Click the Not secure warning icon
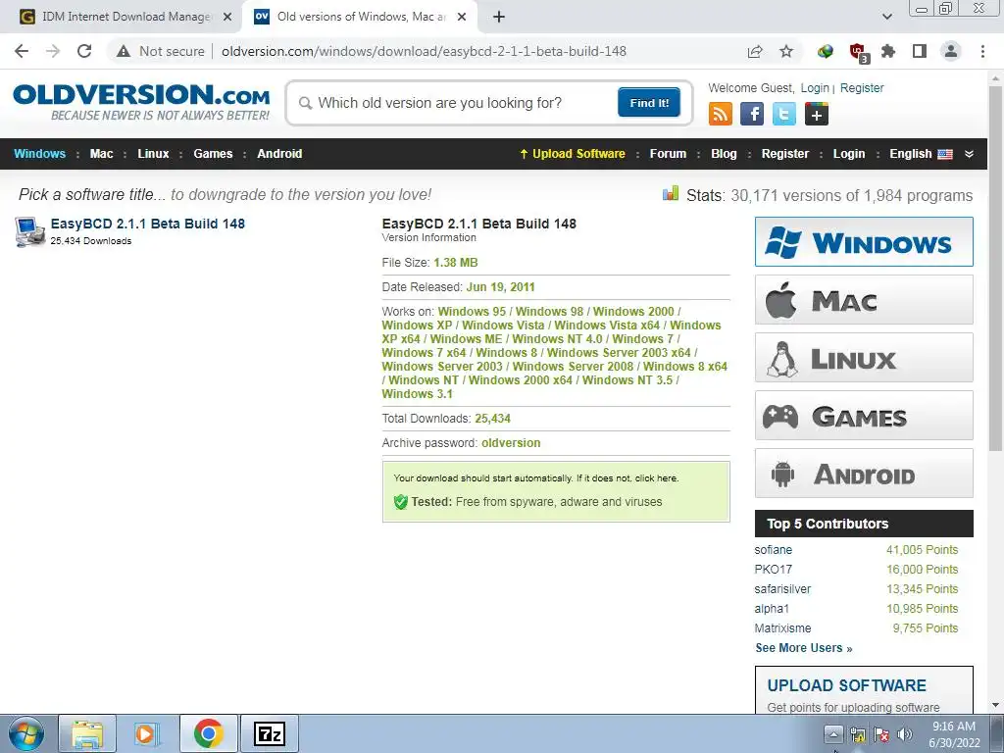 click(124, 51)
